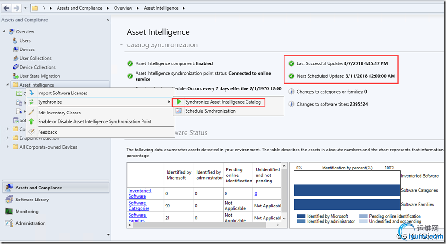Click the Device Collections icon
This screenshot has height=244, width=446.
click(16, 67)
